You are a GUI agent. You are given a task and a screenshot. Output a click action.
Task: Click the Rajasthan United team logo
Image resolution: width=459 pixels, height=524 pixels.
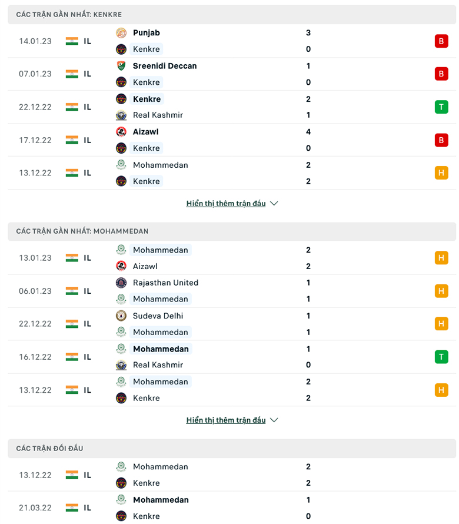pyautogui.click(x=121, y=283)
